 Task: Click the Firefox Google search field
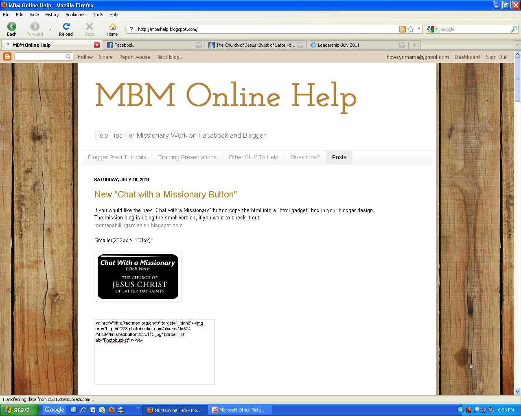coord(475,29)
